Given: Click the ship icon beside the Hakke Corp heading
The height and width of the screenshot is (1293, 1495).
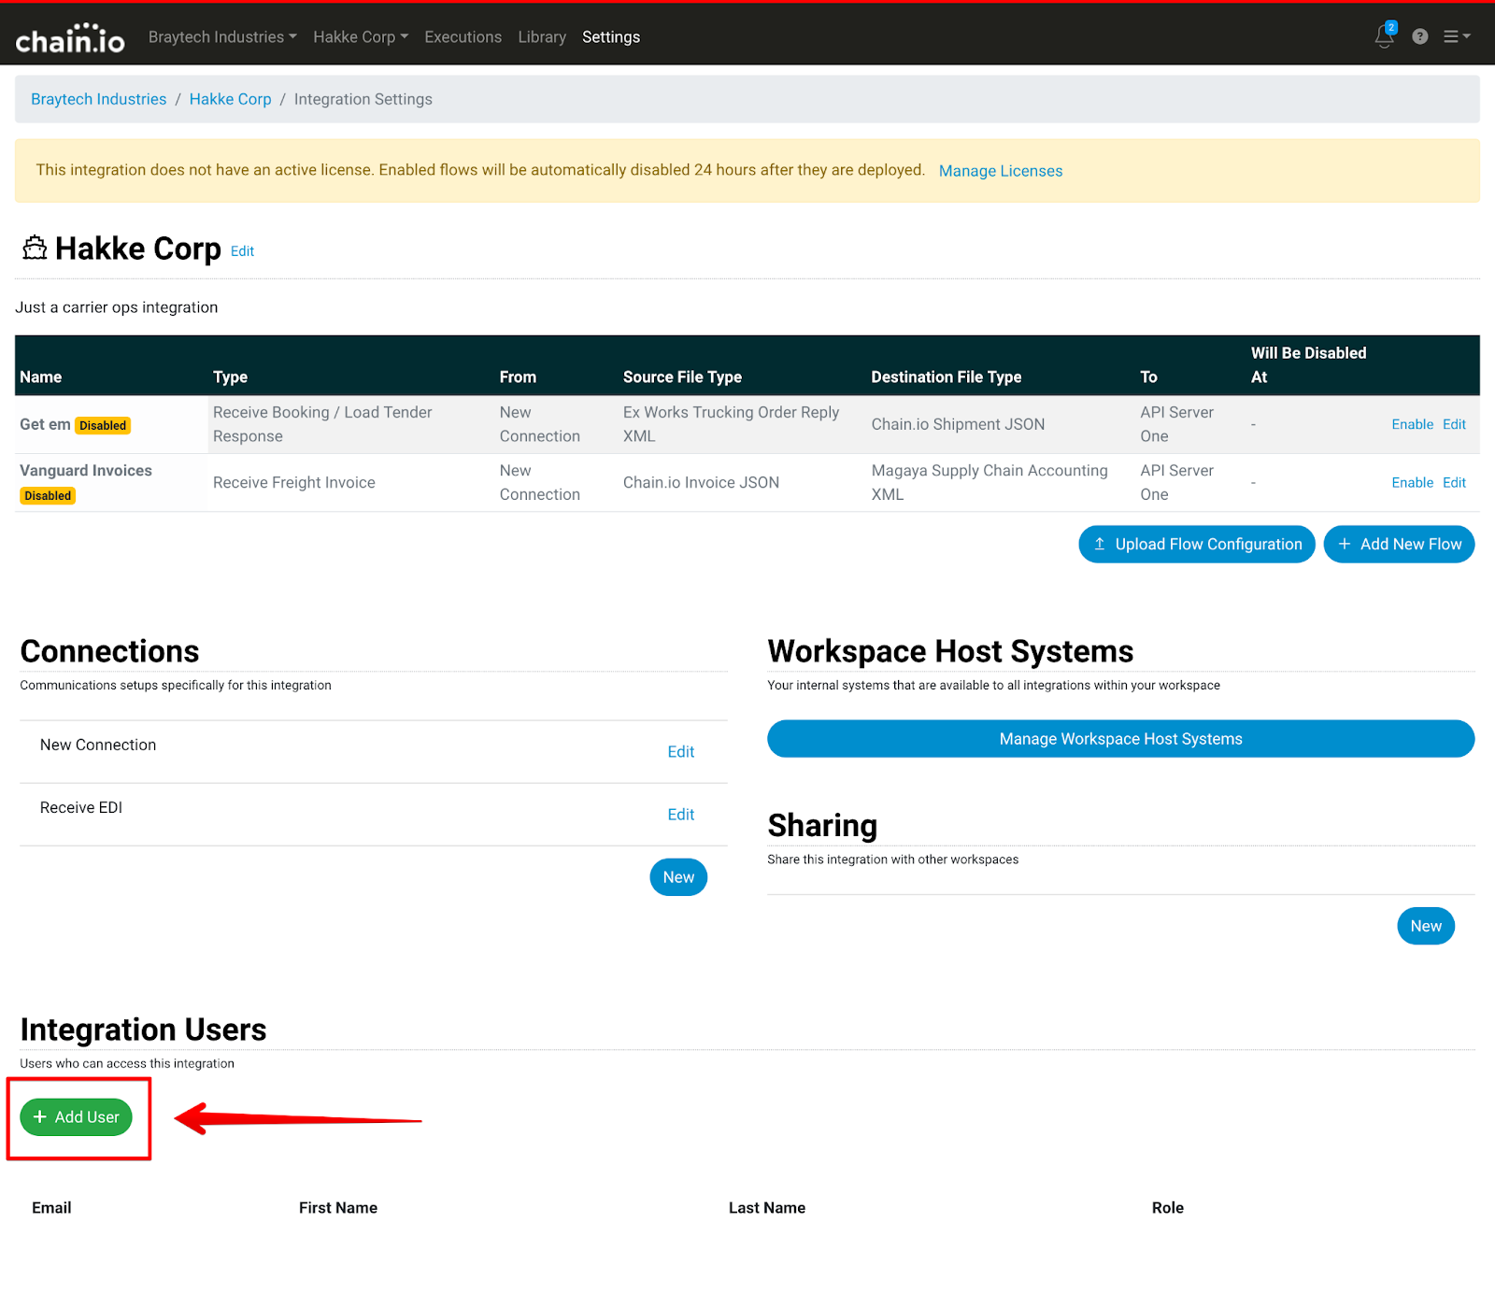Looking at the screenshot, I should tap(35, 248).
